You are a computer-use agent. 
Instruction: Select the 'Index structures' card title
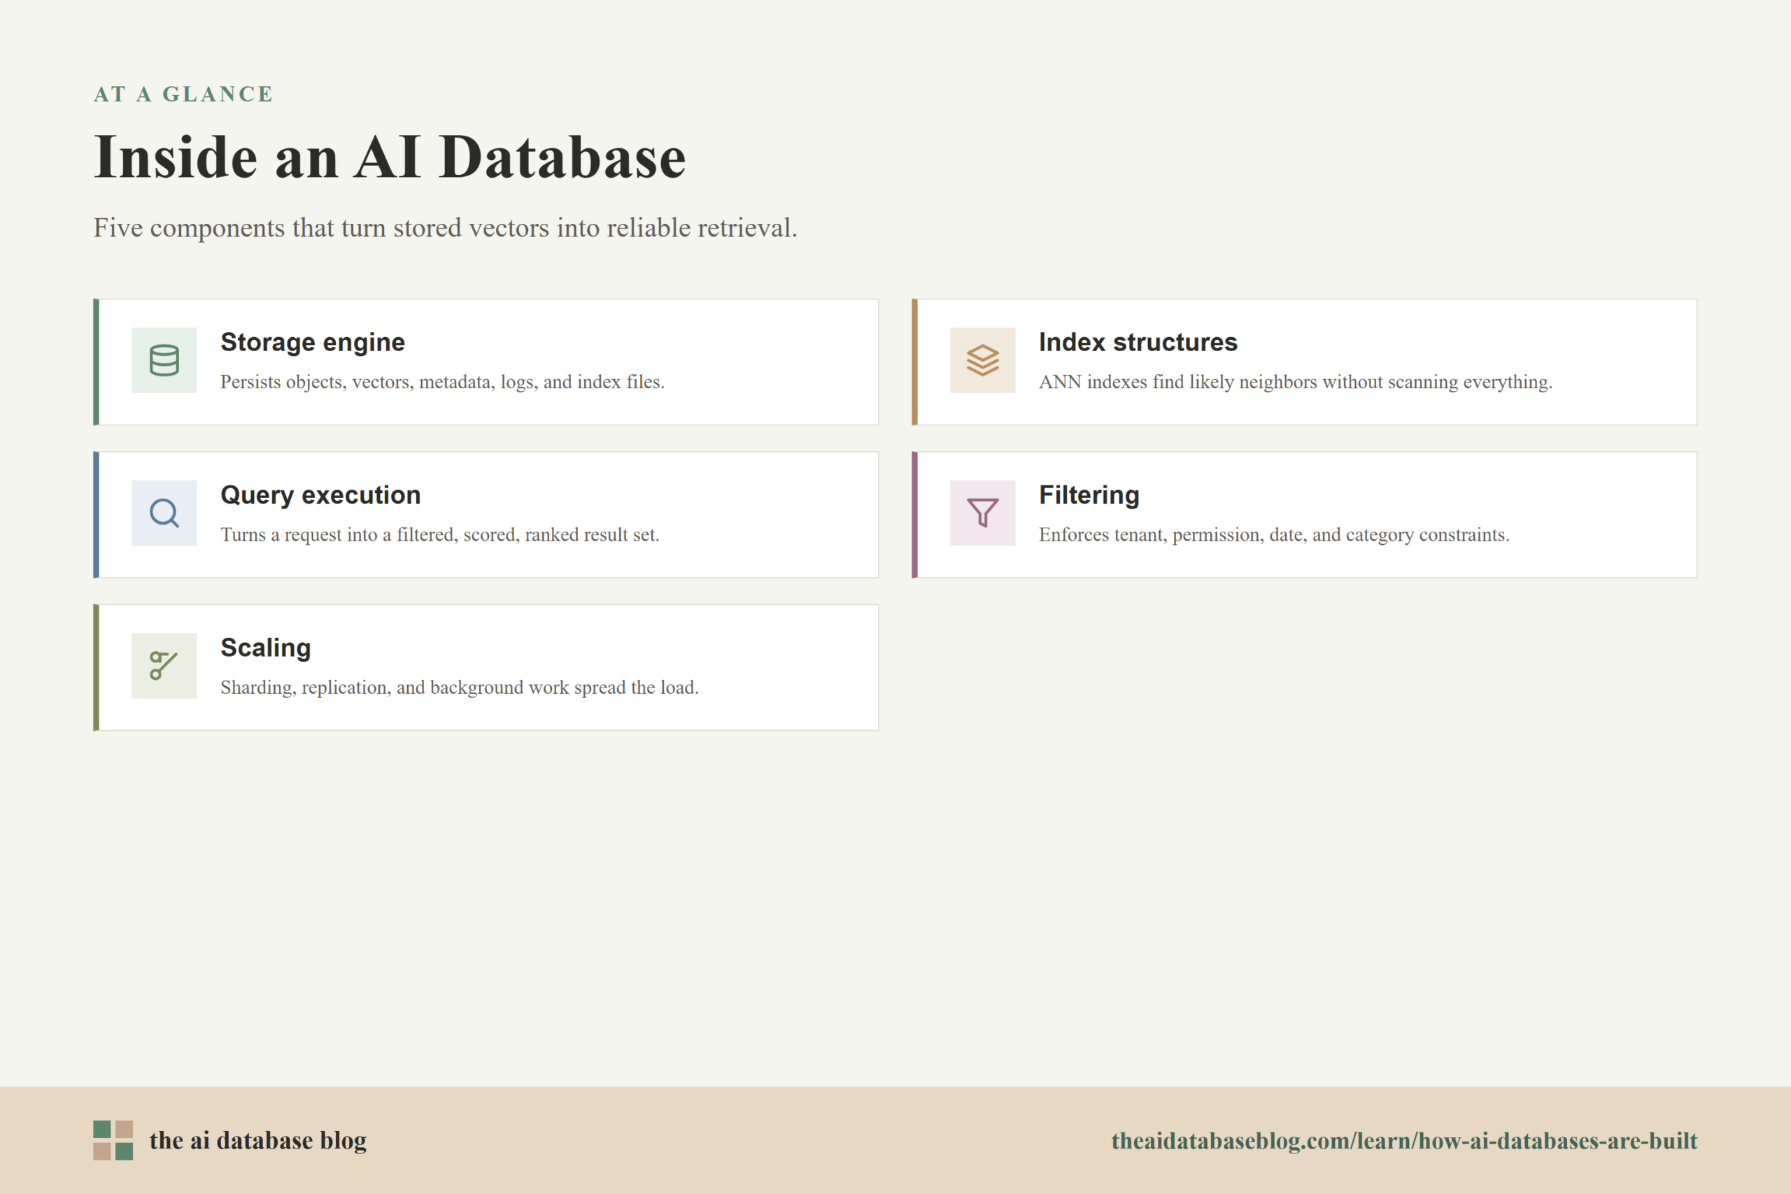pos(1138,343)
